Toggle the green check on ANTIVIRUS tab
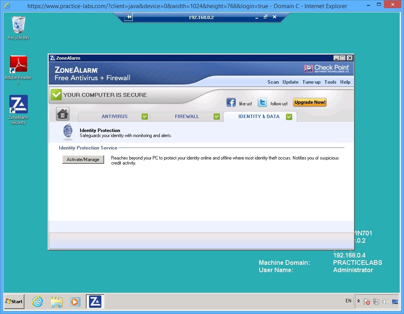The height and width of the screenshot is (314, 404). pos(145,116)
